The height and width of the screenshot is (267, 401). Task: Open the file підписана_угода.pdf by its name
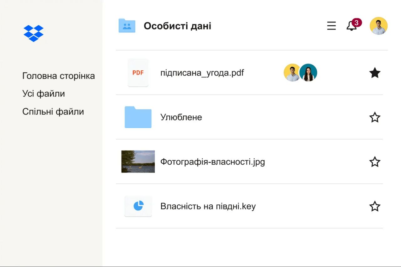[x=202, y=73]
